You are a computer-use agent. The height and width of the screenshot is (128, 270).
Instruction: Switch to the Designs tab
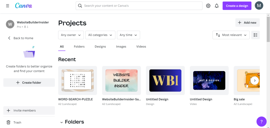tap(100, 46)
